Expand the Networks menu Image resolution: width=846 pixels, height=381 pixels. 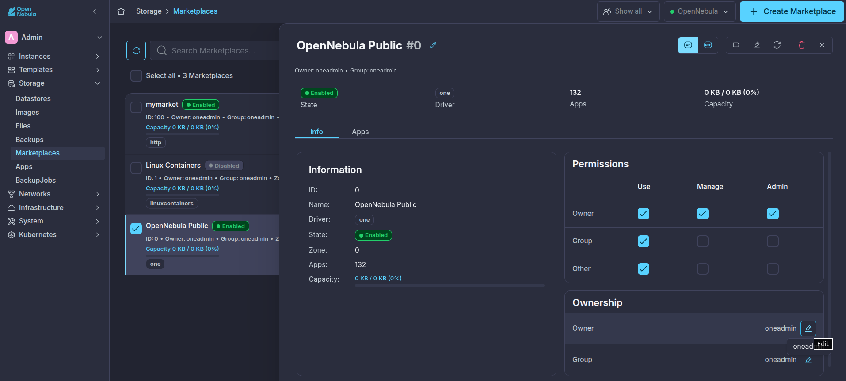54,194
